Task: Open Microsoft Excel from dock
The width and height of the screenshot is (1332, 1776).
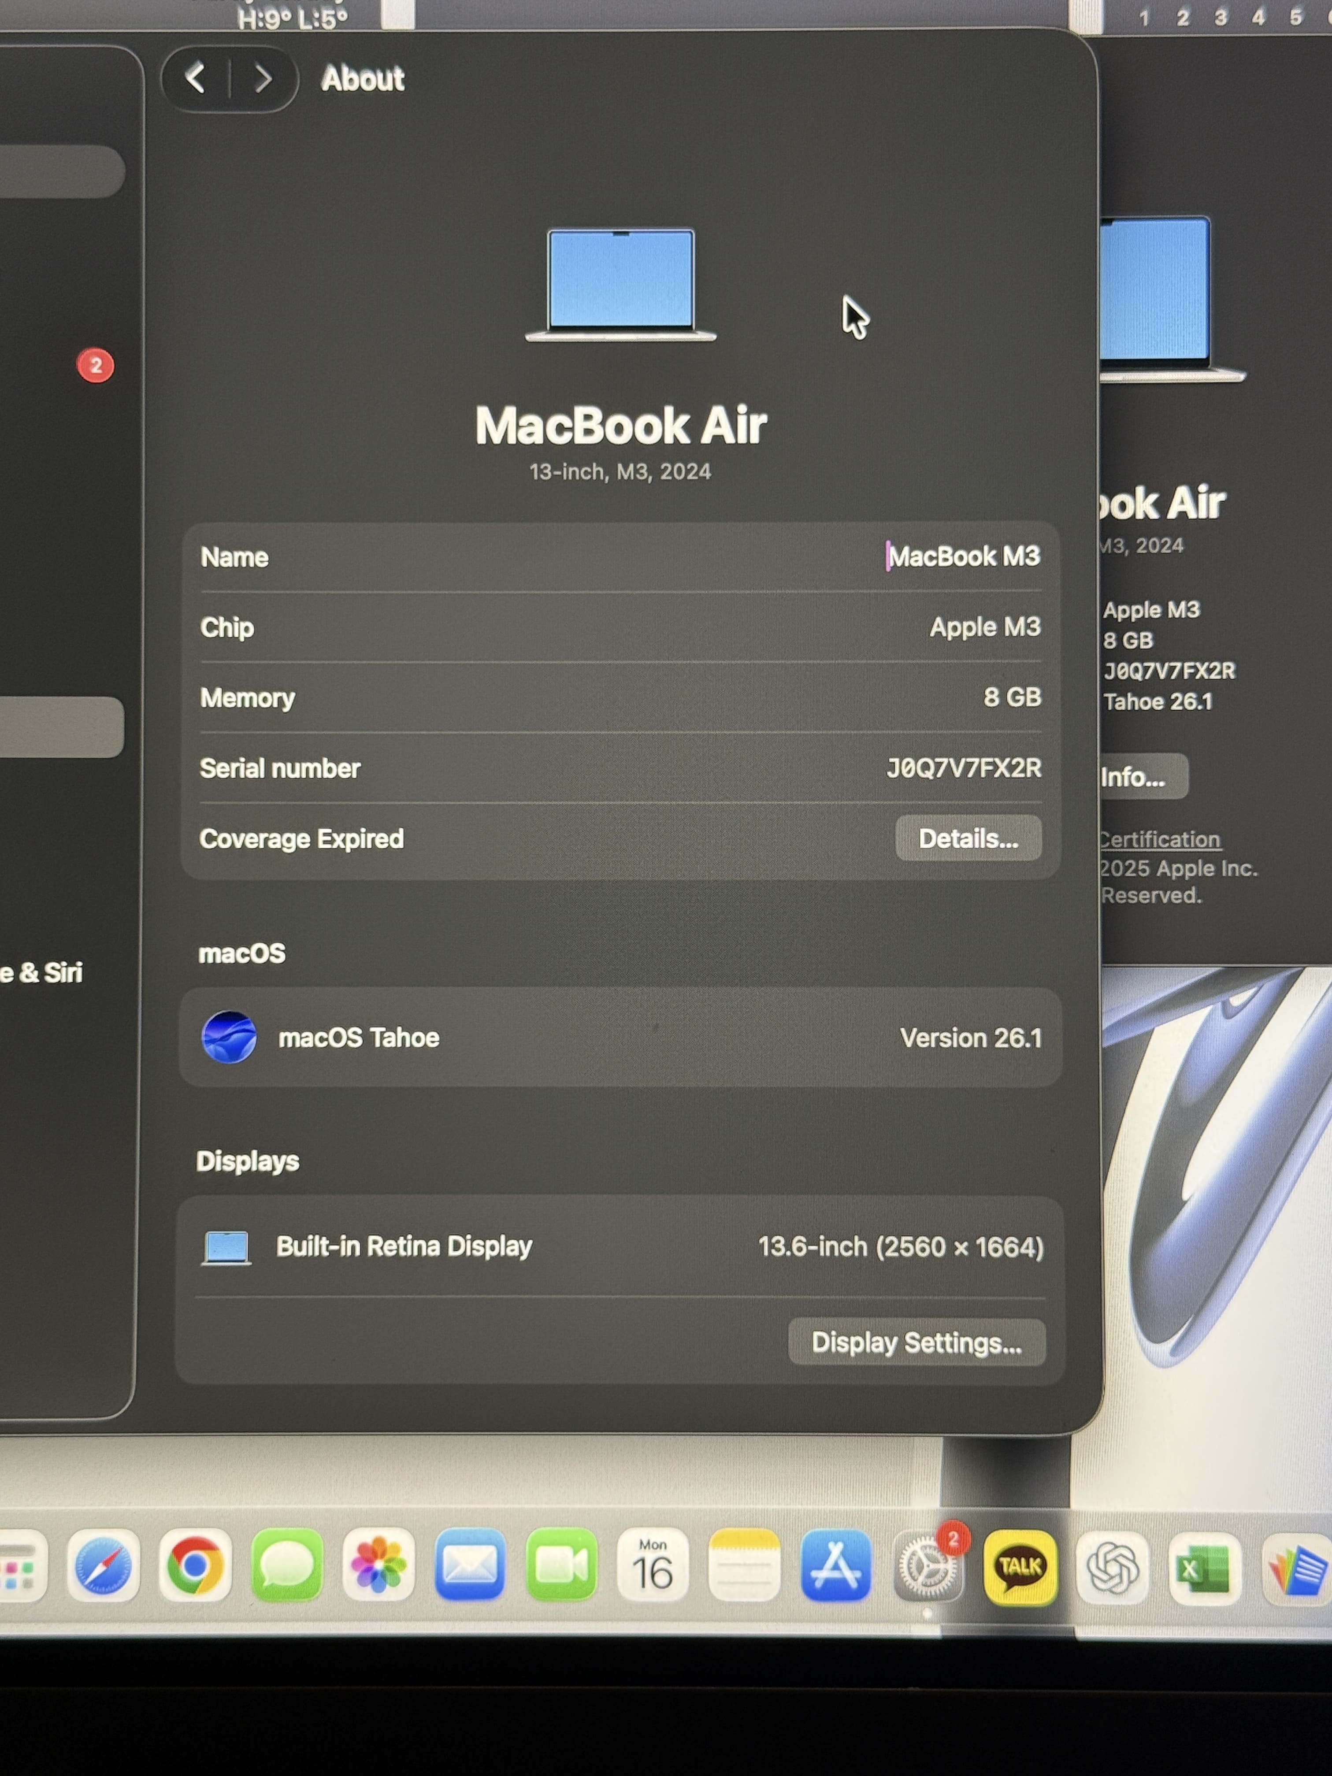Action: 1203,1568
